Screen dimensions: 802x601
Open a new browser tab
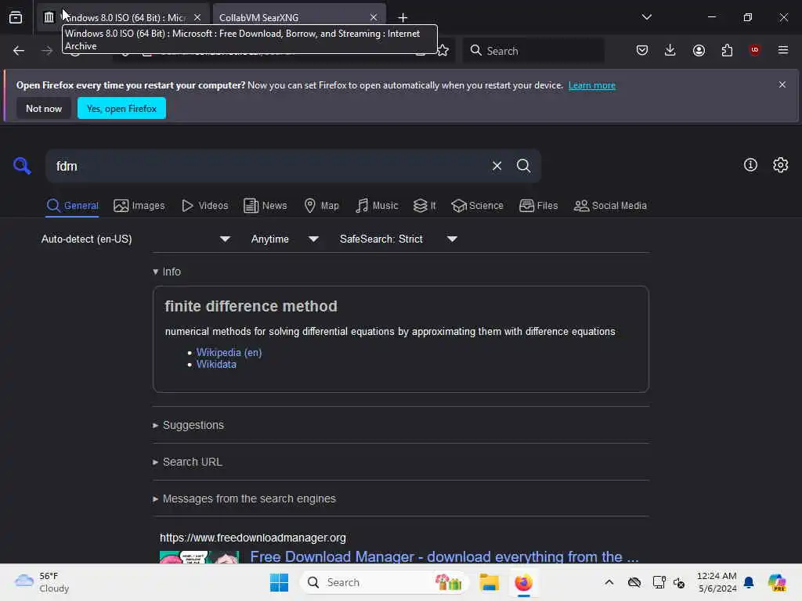click(403, 18)
